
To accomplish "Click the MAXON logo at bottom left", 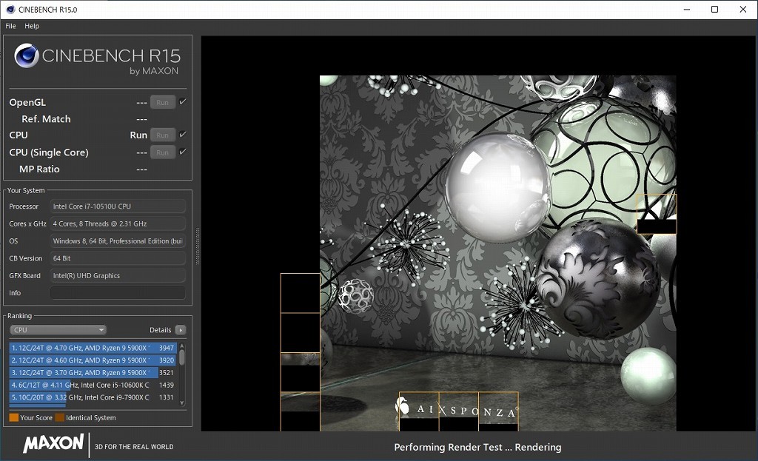I will click(x=53, y=444).
